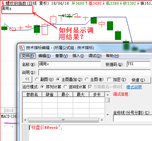The height and width of the screenshot is (141, 152).
Task: Click the 快捷码 field containing TYZ
Action: click(139, 64)
